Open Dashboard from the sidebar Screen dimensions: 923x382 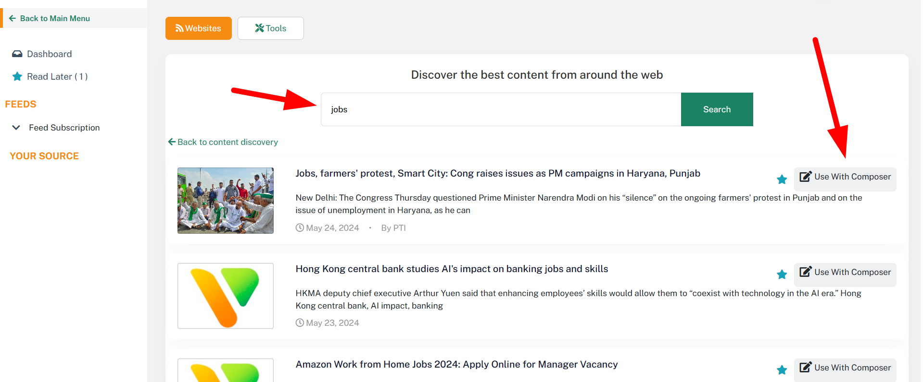[x=49, y=54]
